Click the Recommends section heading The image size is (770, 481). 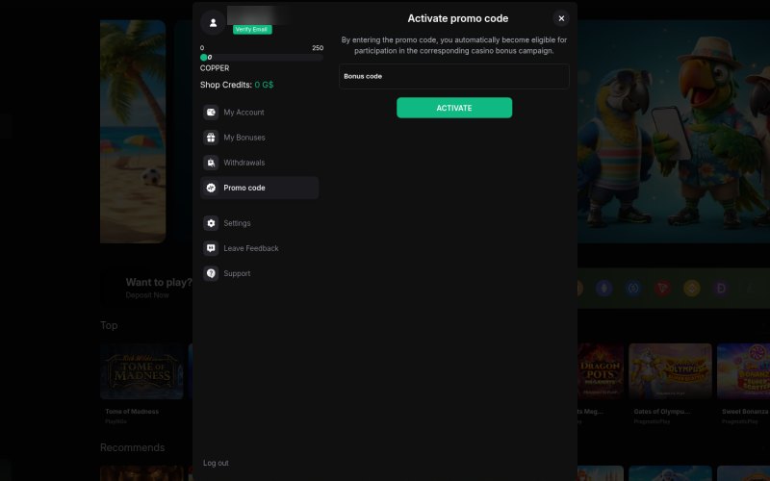[133, 447]
